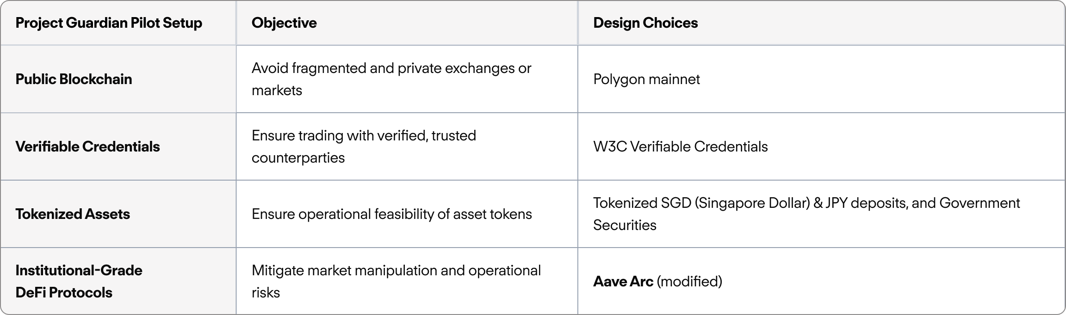Click the 'Mitigate market manipulation' objective cell
The height and width of the screenshot is (315, 1066).
pyautogui.click(x=396, y=281)
